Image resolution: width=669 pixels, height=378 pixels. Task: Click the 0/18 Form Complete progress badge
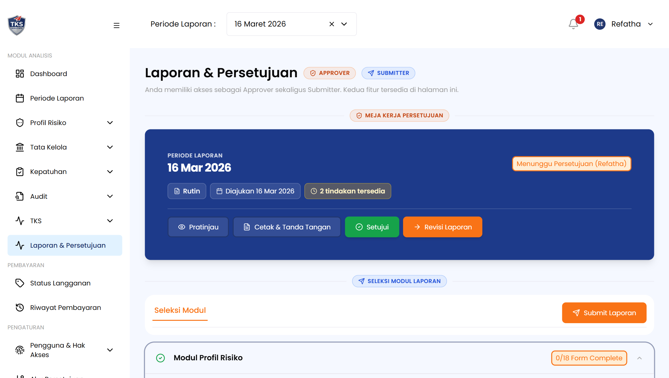[x=589, y=358]
